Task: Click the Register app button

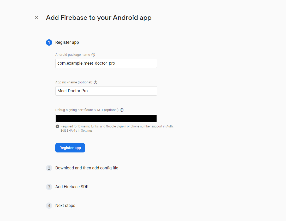Action: tap(70, 148)
